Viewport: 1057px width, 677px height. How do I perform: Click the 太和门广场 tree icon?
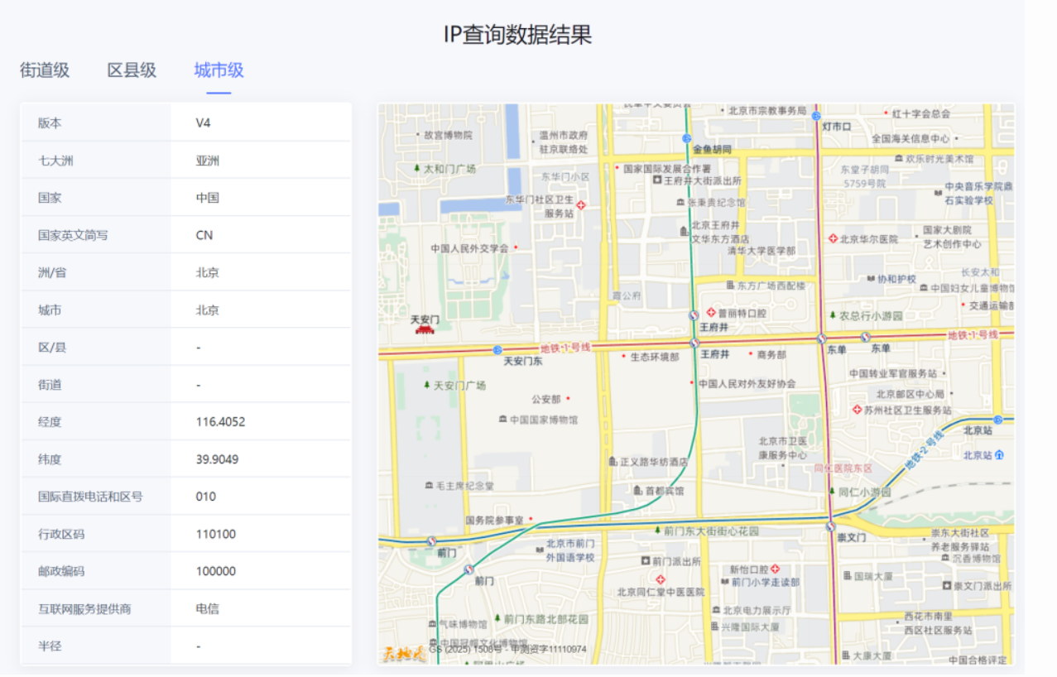click(416, 168)
